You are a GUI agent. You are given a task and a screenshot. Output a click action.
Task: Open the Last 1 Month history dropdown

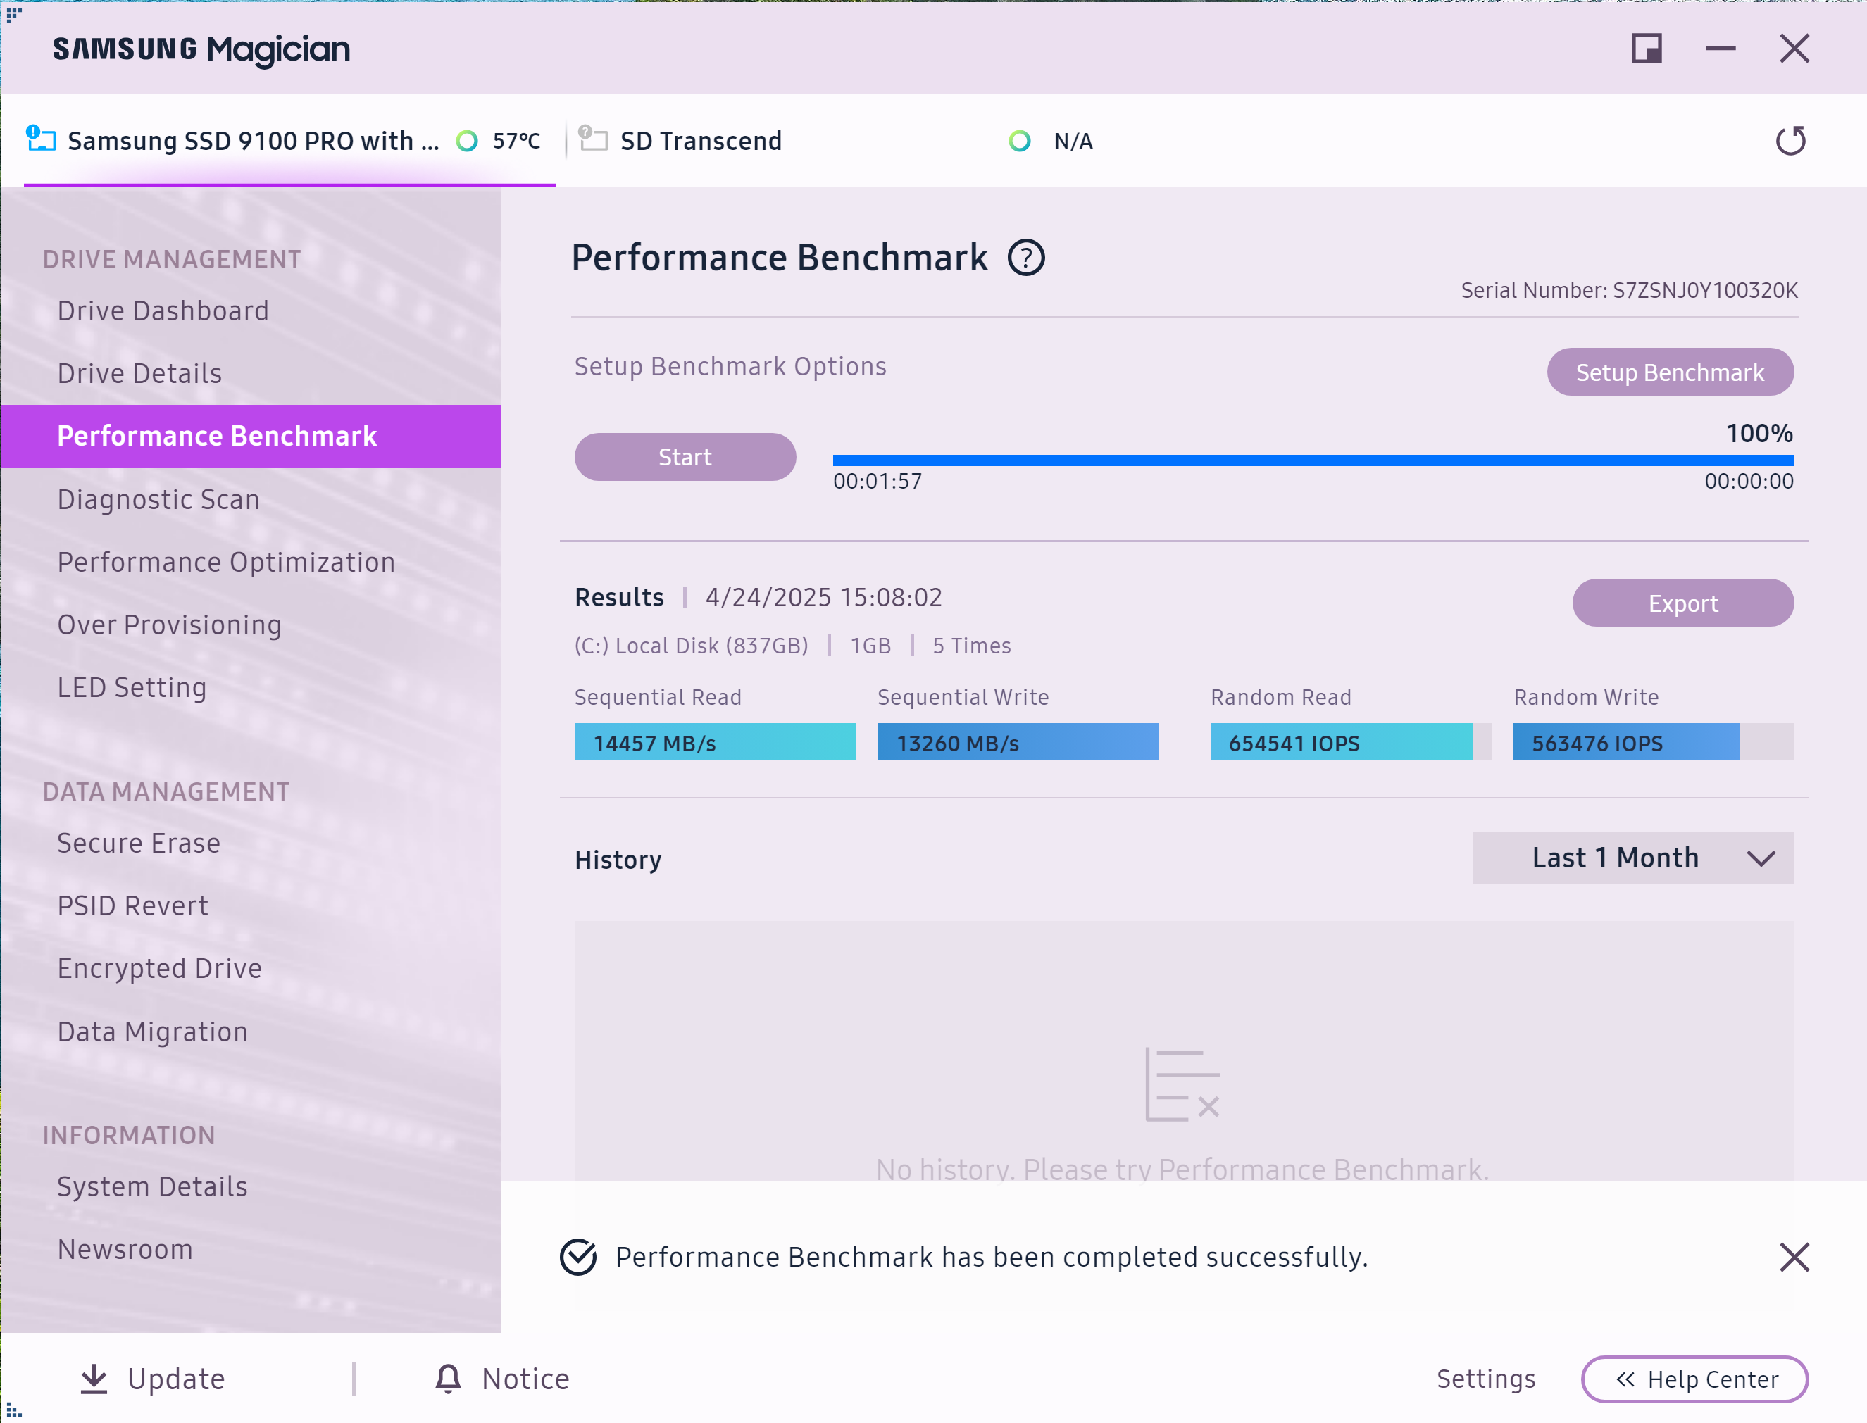tap(1632, 858)
